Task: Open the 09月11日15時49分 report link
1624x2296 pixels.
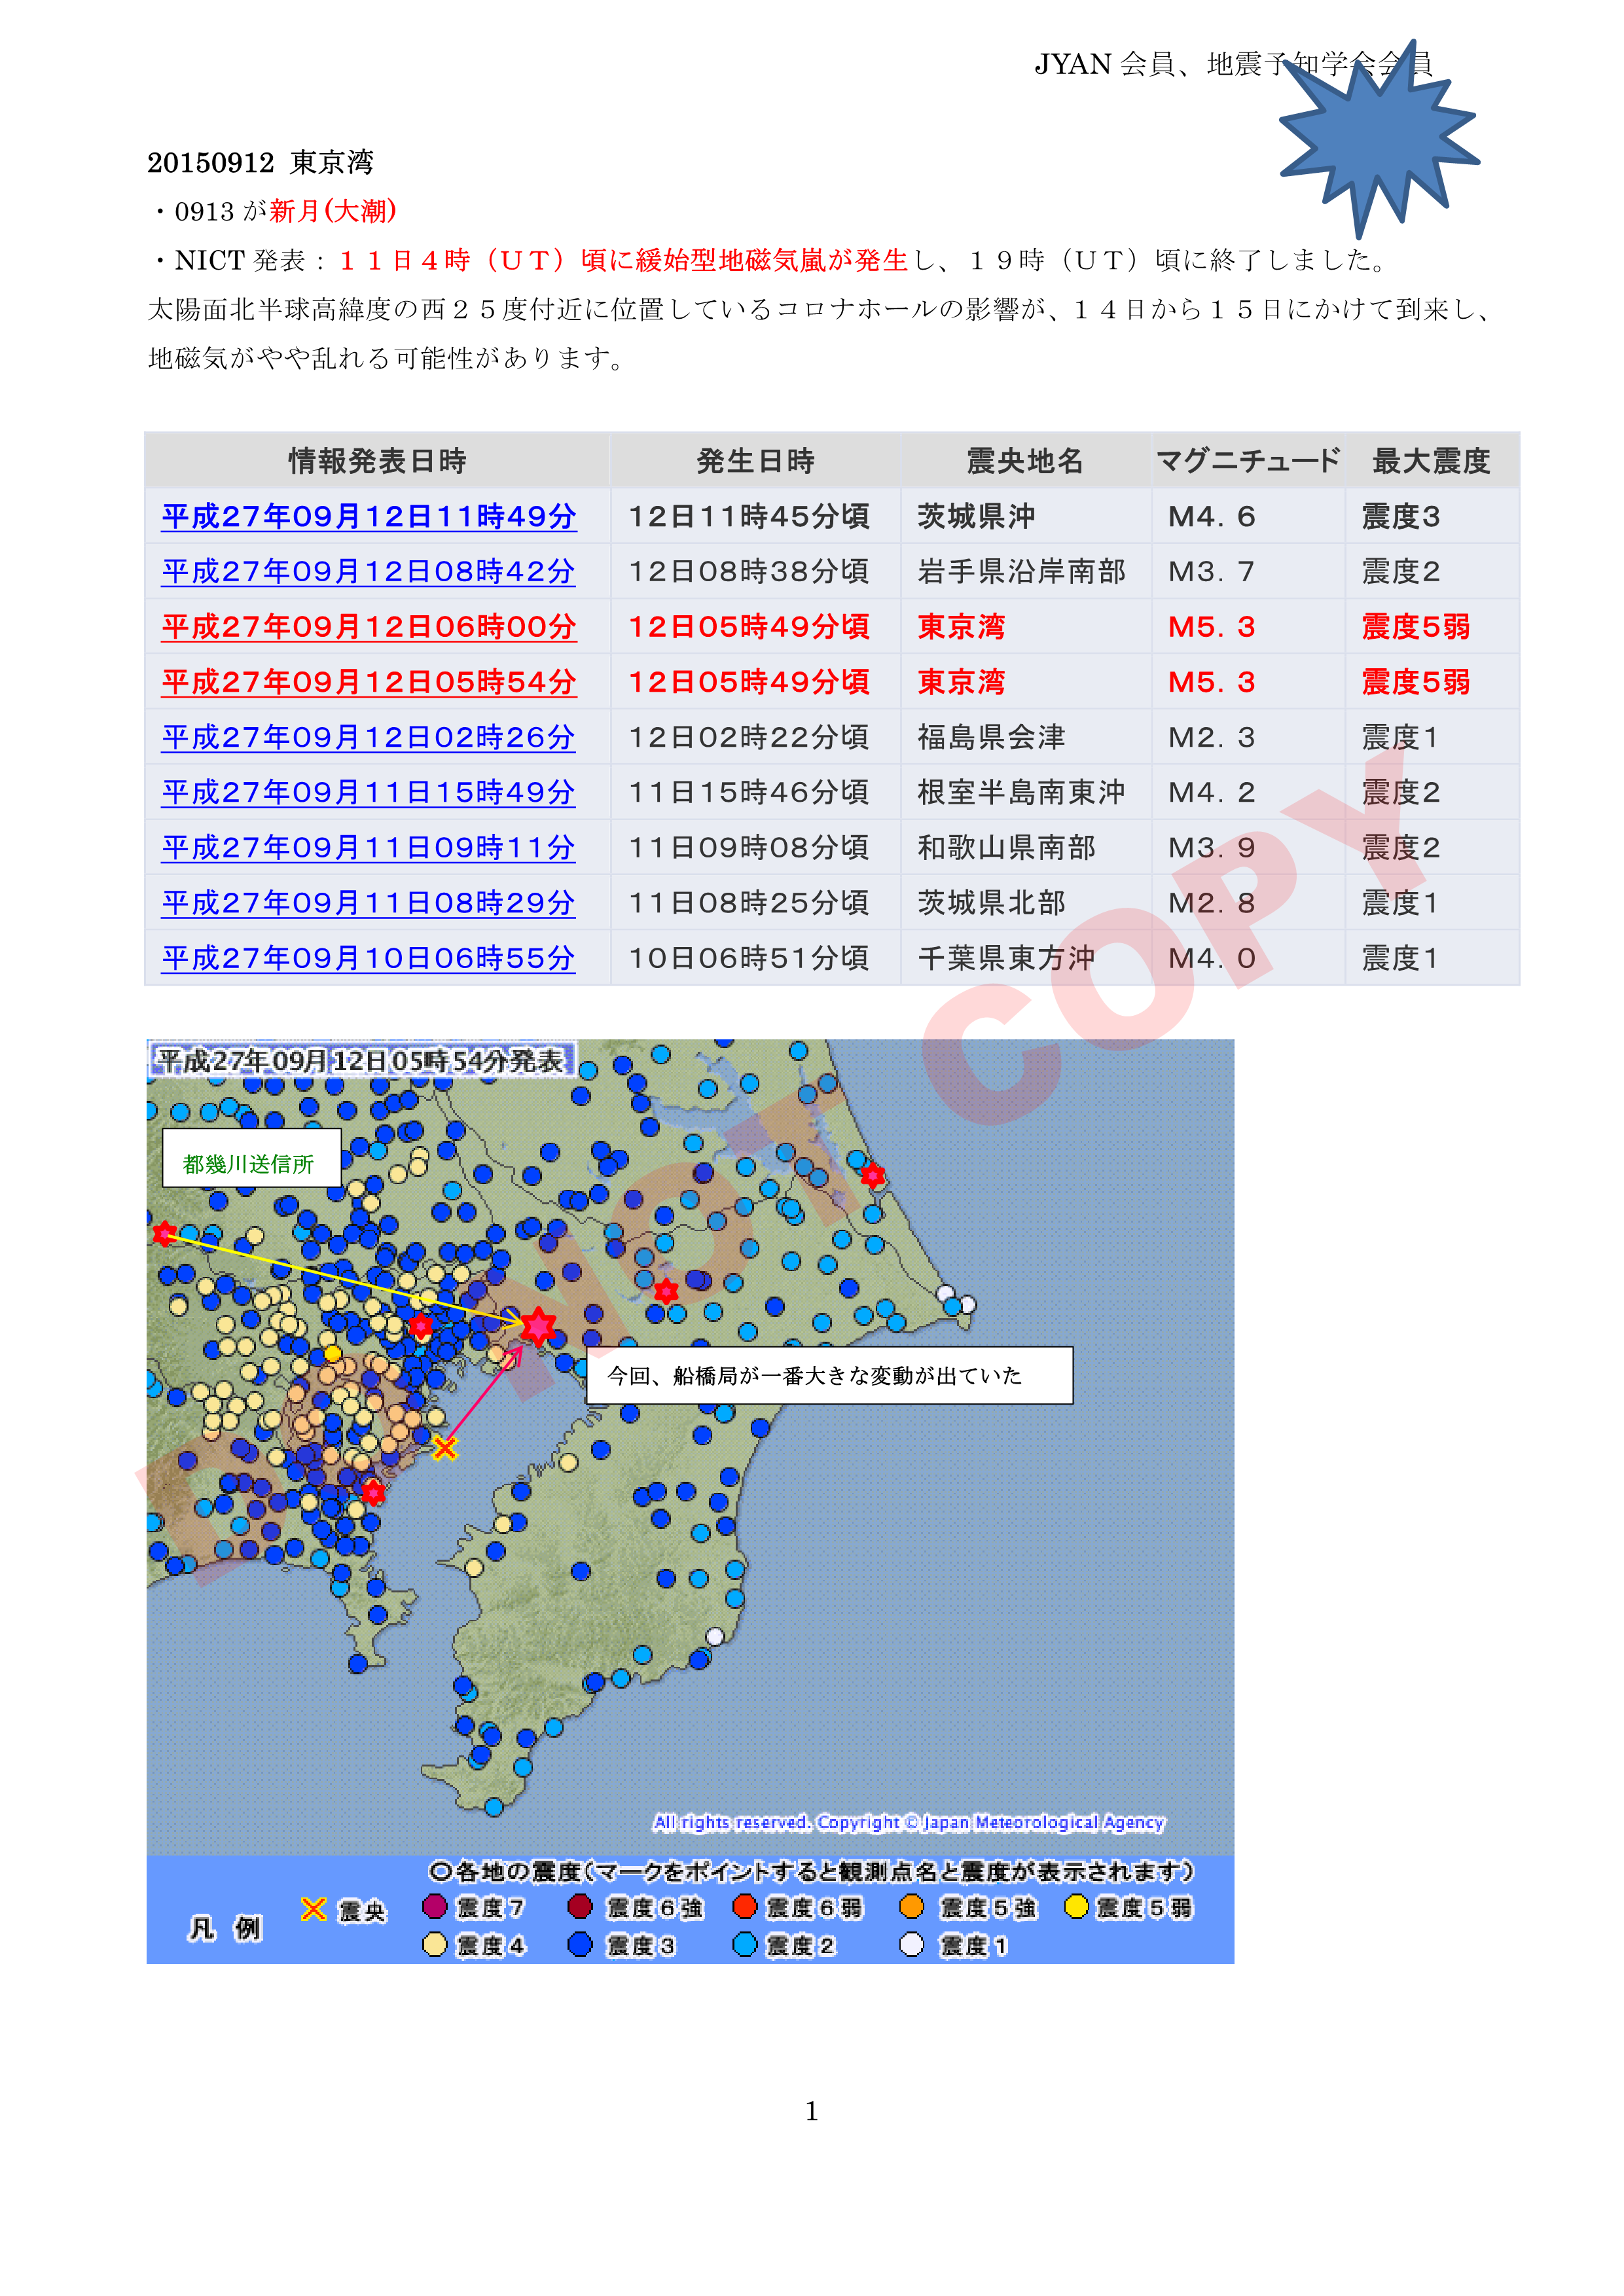Action: tap(368, 792)
